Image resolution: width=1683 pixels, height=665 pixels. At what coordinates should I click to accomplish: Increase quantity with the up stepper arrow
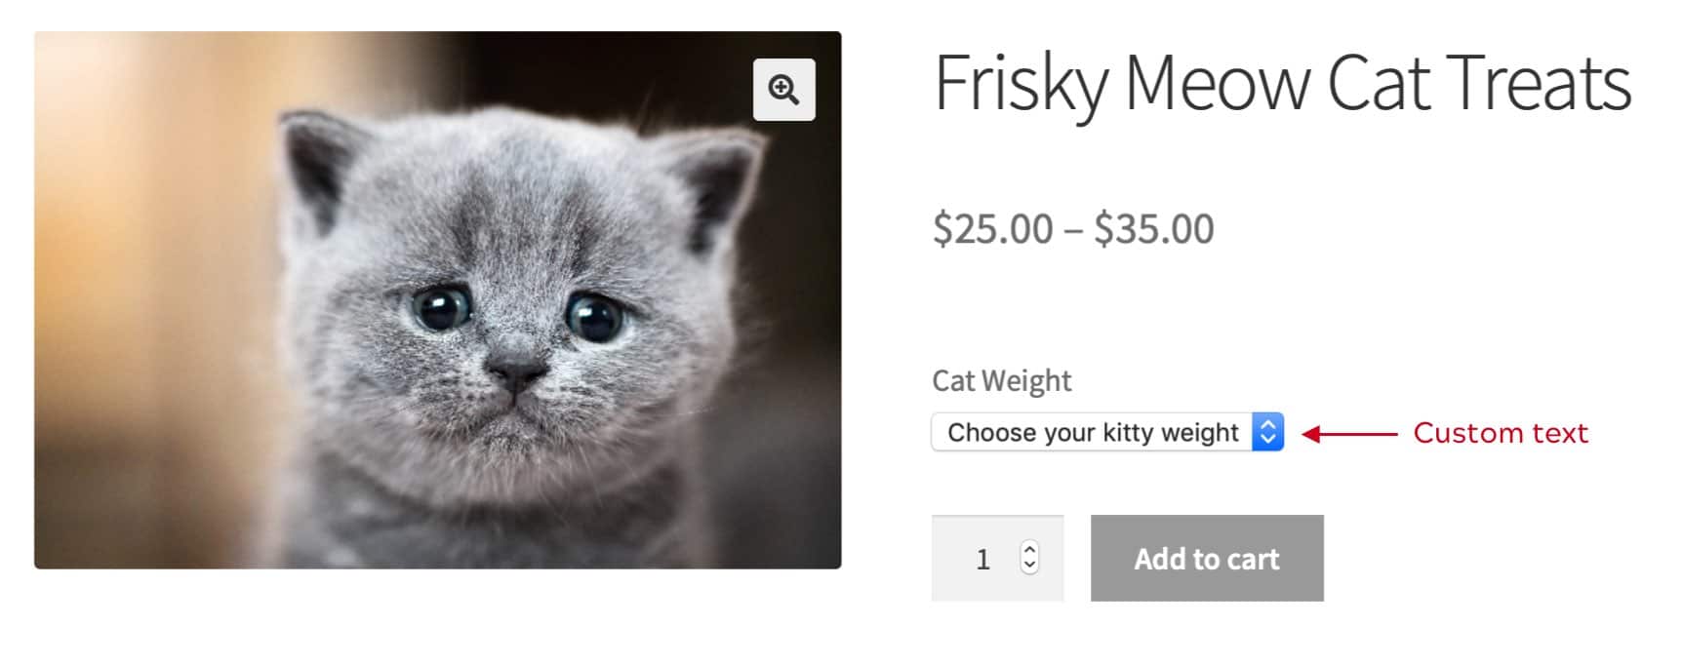pyautogui.click(x=1029, y=549)
